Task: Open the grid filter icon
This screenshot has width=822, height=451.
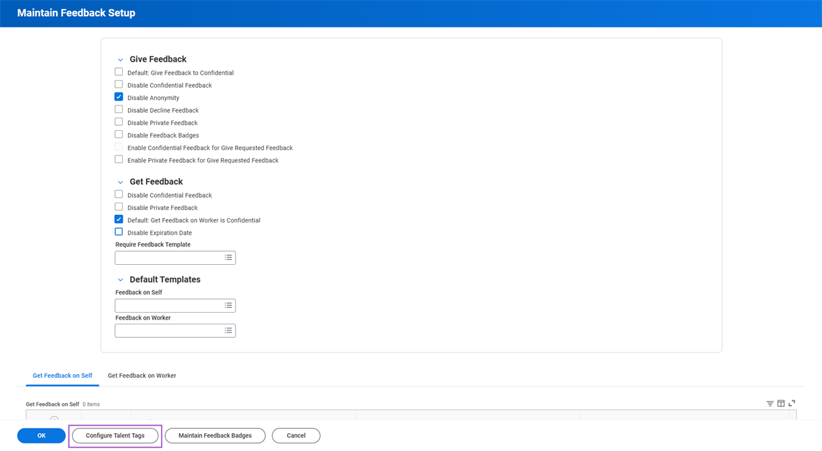Action: (770, 404)
